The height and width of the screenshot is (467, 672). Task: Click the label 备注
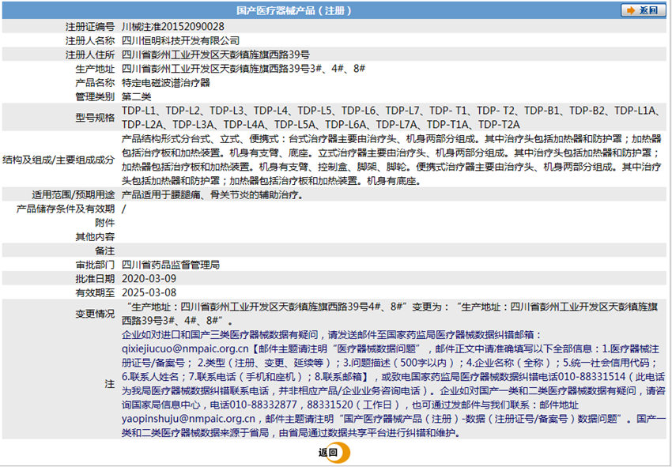coord(105,250)
